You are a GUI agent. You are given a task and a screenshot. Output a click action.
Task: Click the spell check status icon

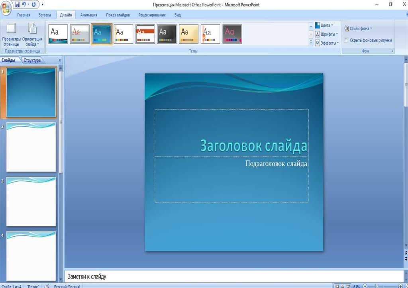coord(47,286)
